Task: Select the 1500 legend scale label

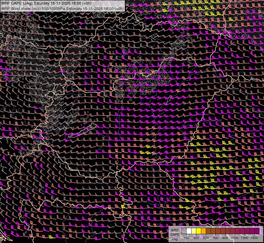Action: coord(254,238)
